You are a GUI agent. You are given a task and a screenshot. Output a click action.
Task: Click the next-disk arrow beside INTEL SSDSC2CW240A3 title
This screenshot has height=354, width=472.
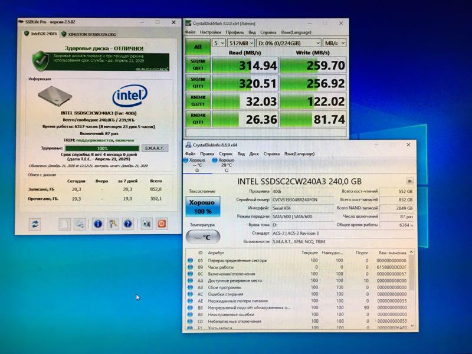click(410, 181)
